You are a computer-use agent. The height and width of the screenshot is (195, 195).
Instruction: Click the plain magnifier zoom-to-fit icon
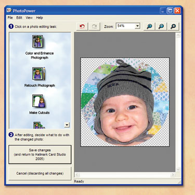pos(173,27)
